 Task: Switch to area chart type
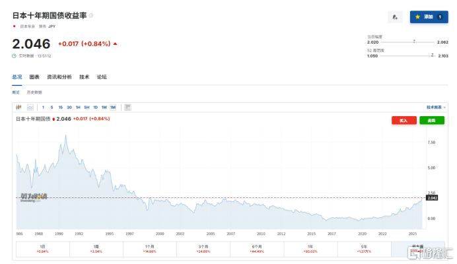[x=30, y=107]
